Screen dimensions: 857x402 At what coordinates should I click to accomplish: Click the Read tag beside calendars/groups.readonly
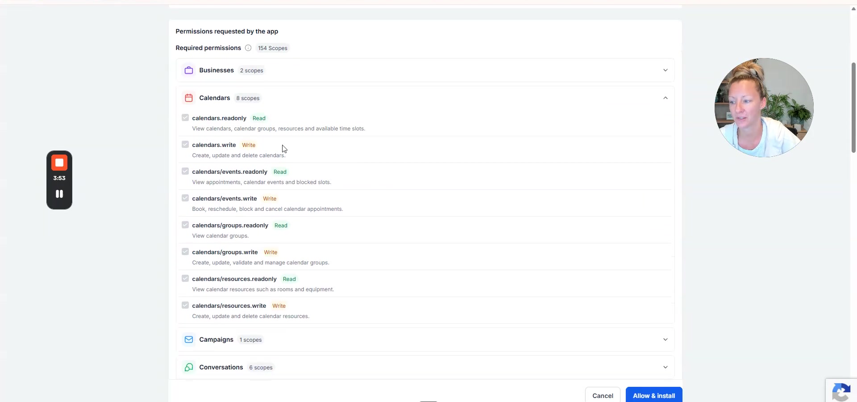pos(281,226)
